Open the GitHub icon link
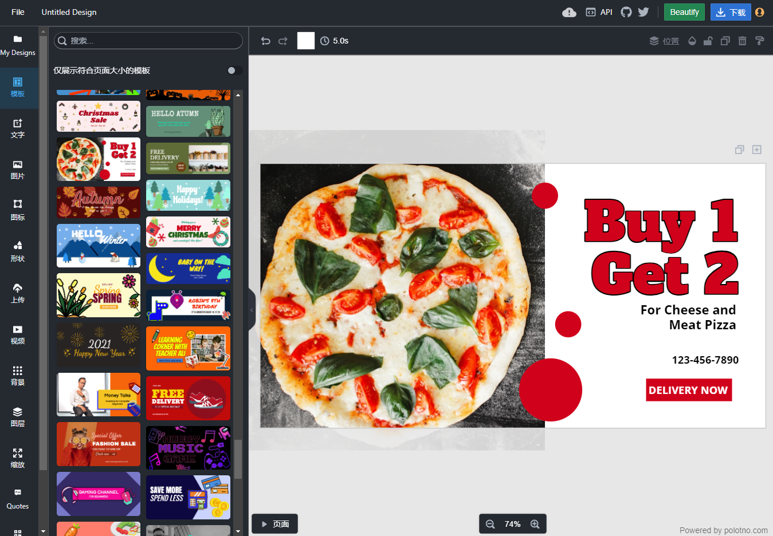Screen dimensions: 773x536 (x=626, y=12)
